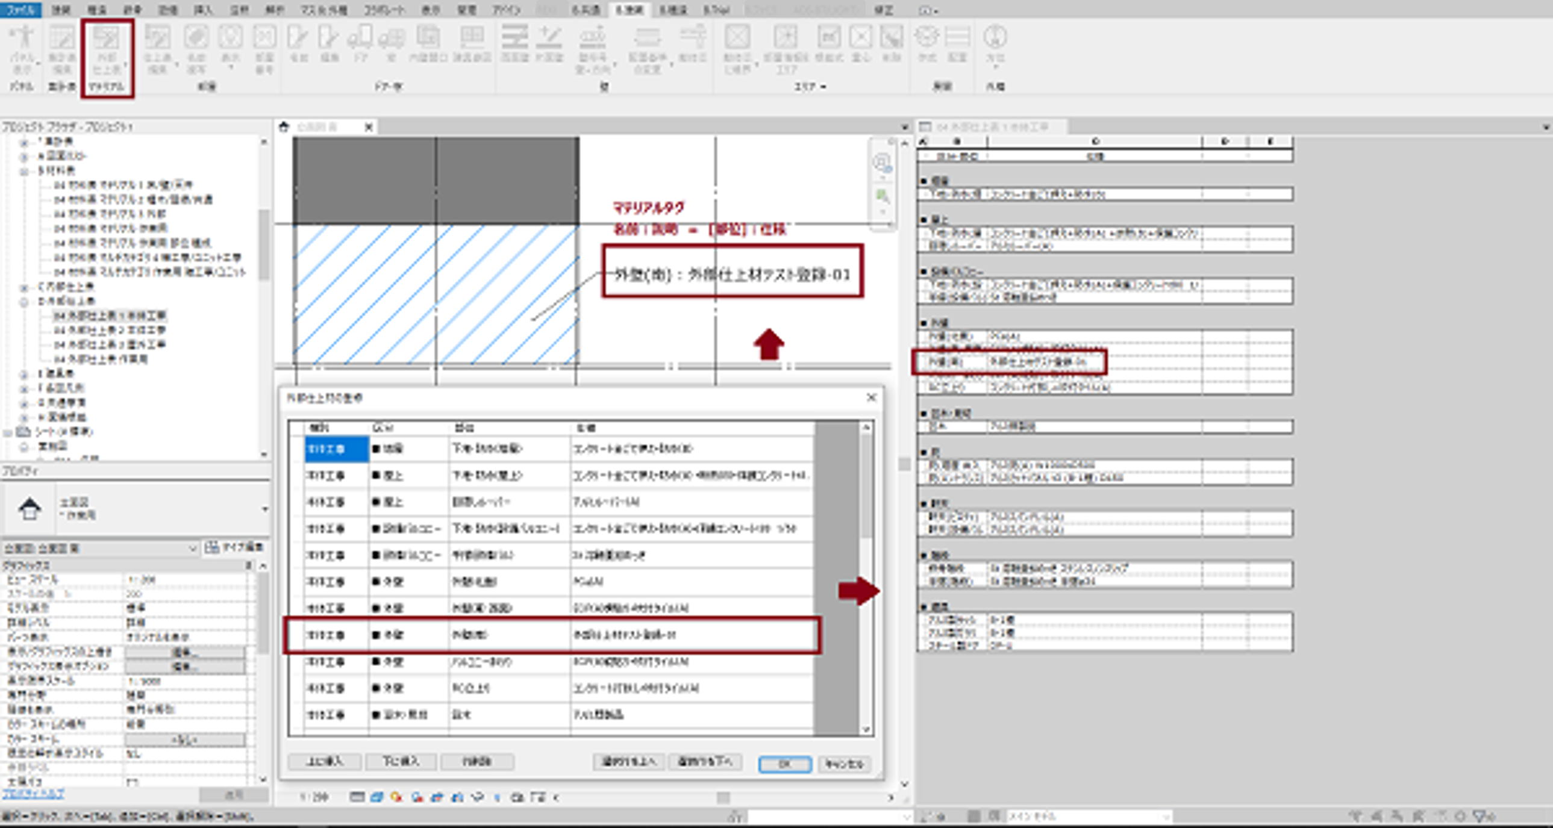The width and height of the screenshot is (1553, 828).
Task: Collapse the シート node in project browser
Action: click(x=7, y=432)
